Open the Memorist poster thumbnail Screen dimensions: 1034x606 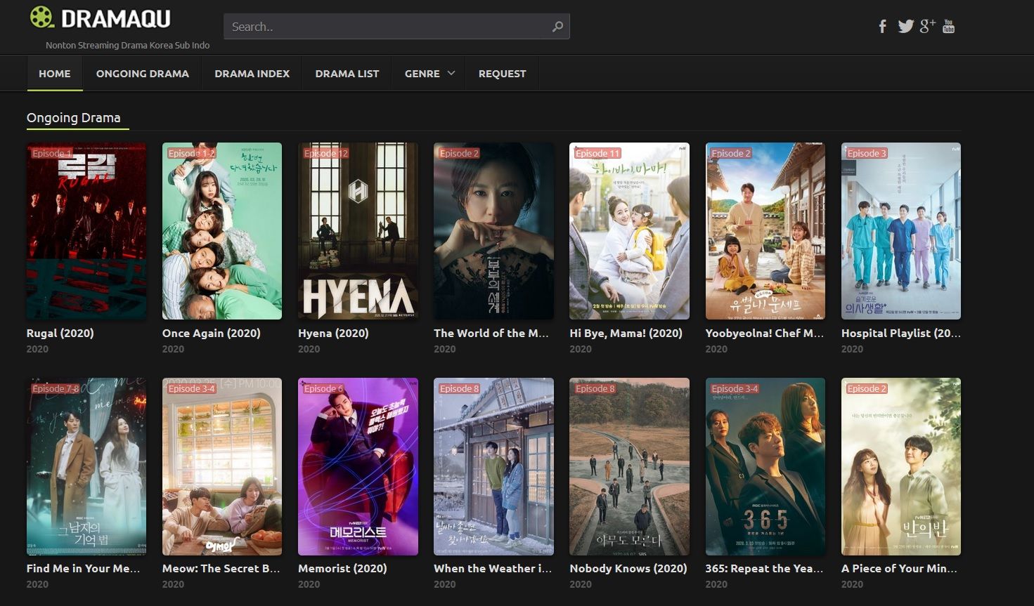[358, 466]
